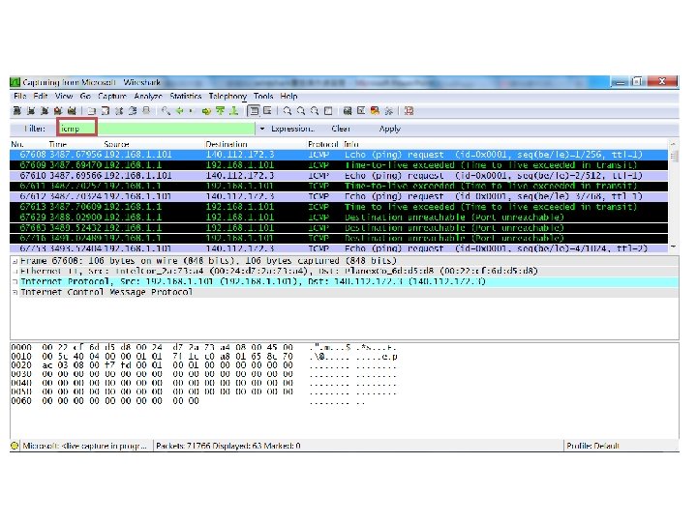697x522 pixels.
Task: Sort packets by the Protocol column
Action: [323, 144]
